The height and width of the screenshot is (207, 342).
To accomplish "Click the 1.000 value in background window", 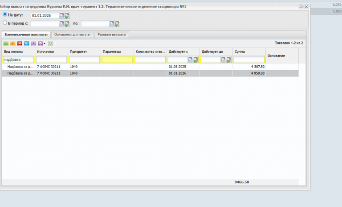I will 337,11.
